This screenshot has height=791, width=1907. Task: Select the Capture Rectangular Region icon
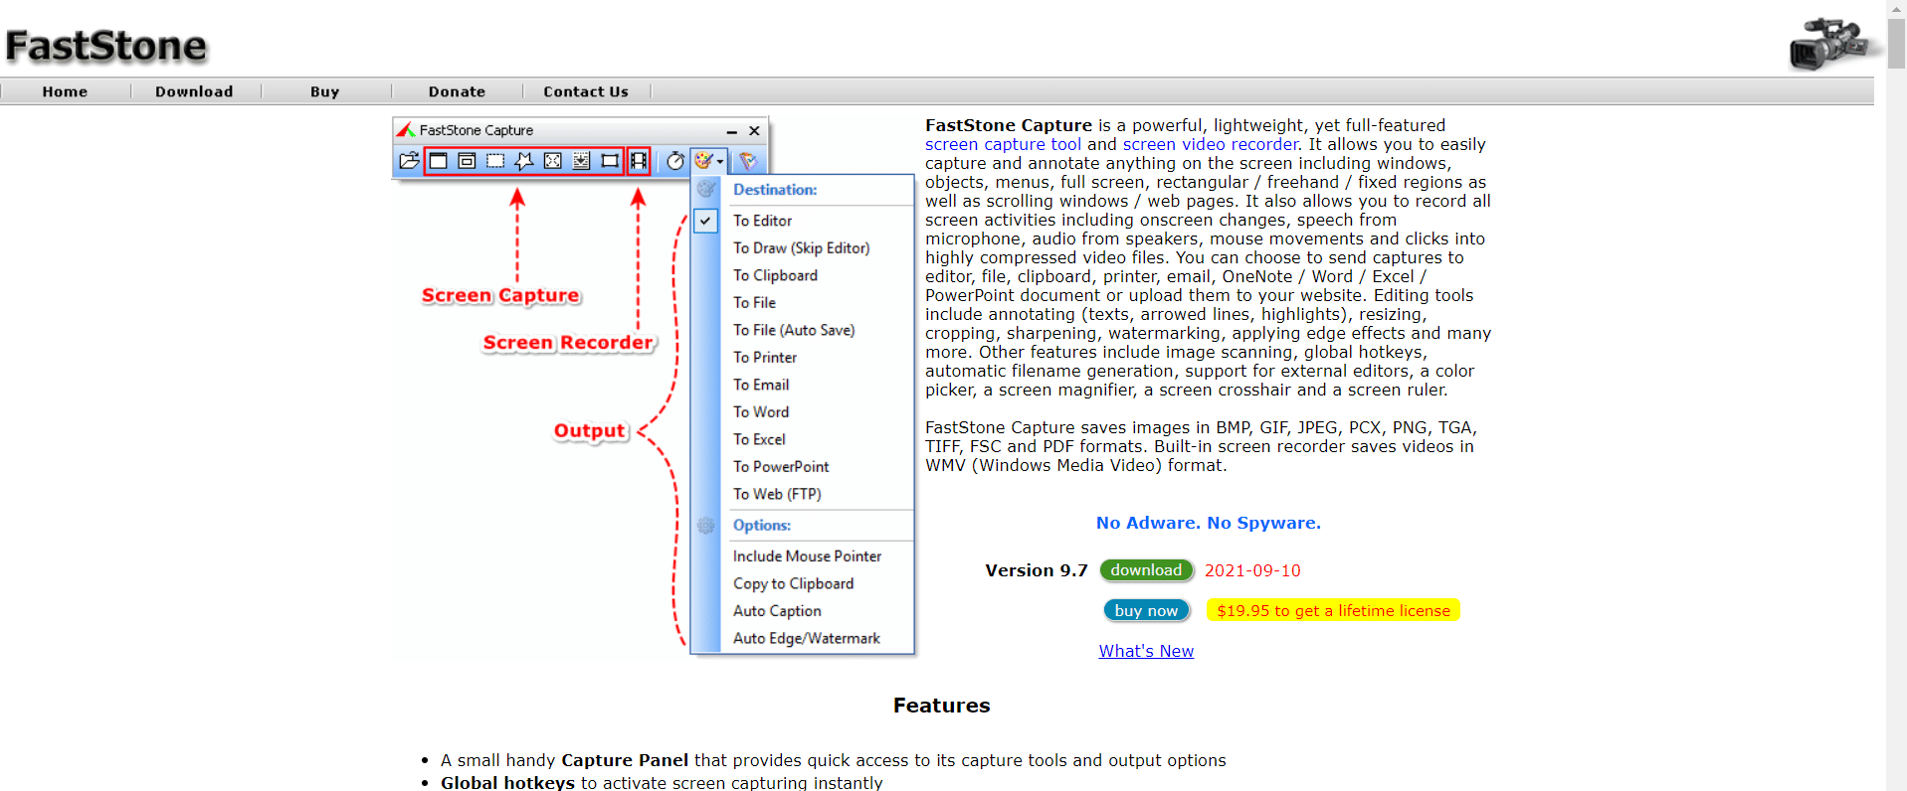[x=495, y=160]
